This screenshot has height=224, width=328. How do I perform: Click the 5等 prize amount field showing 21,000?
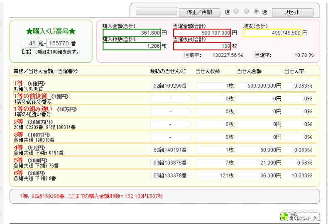259,163
